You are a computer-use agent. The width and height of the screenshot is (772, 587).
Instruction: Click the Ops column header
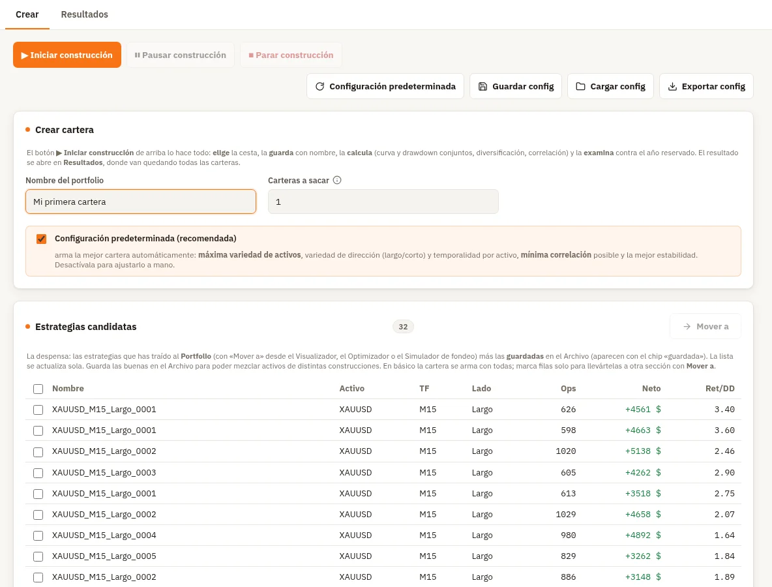coord(568,389)
